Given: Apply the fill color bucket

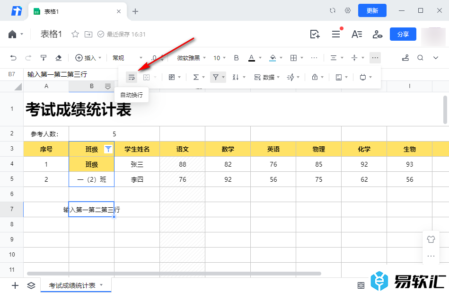Looking at the screenshot, I should tap(273, 58).
